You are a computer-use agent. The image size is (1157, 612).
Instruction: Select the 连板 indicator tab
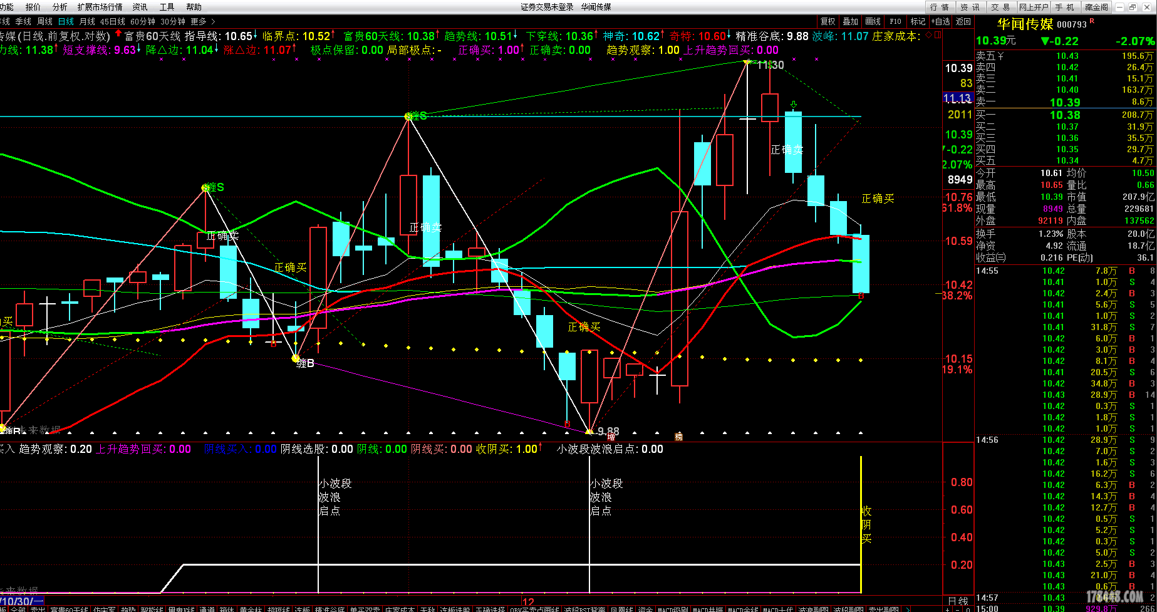pyautogui.click(x=303, y=608)
